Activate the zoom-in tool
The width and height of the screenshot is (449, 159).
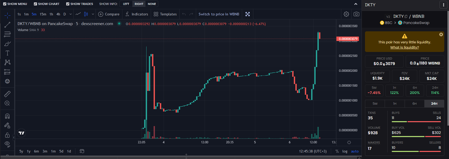coord(7,103)
